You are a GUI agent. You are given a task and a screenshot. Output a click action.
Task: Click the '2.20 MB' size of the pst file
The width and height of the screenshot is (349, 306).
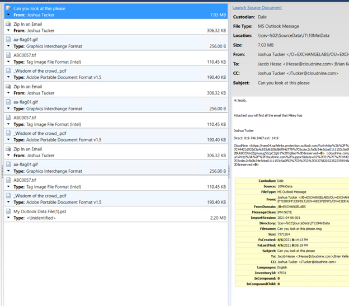[x=218, y=218]
